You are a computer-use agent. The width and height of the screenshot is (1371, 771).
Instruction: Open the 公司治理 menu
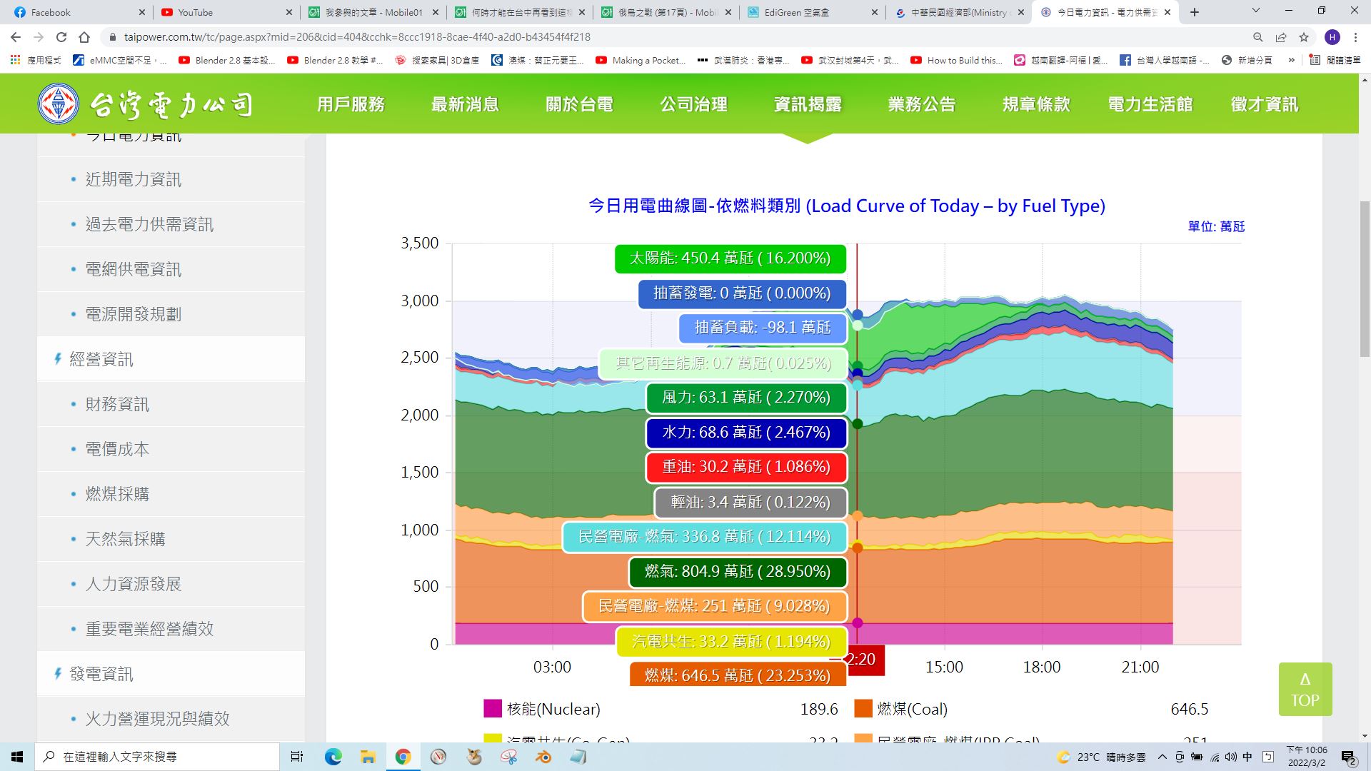pos(693,104)
